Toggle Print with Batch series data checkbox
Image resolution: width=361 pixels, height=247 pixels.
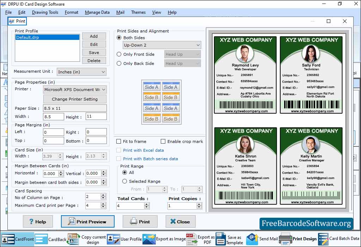(119, 159)
